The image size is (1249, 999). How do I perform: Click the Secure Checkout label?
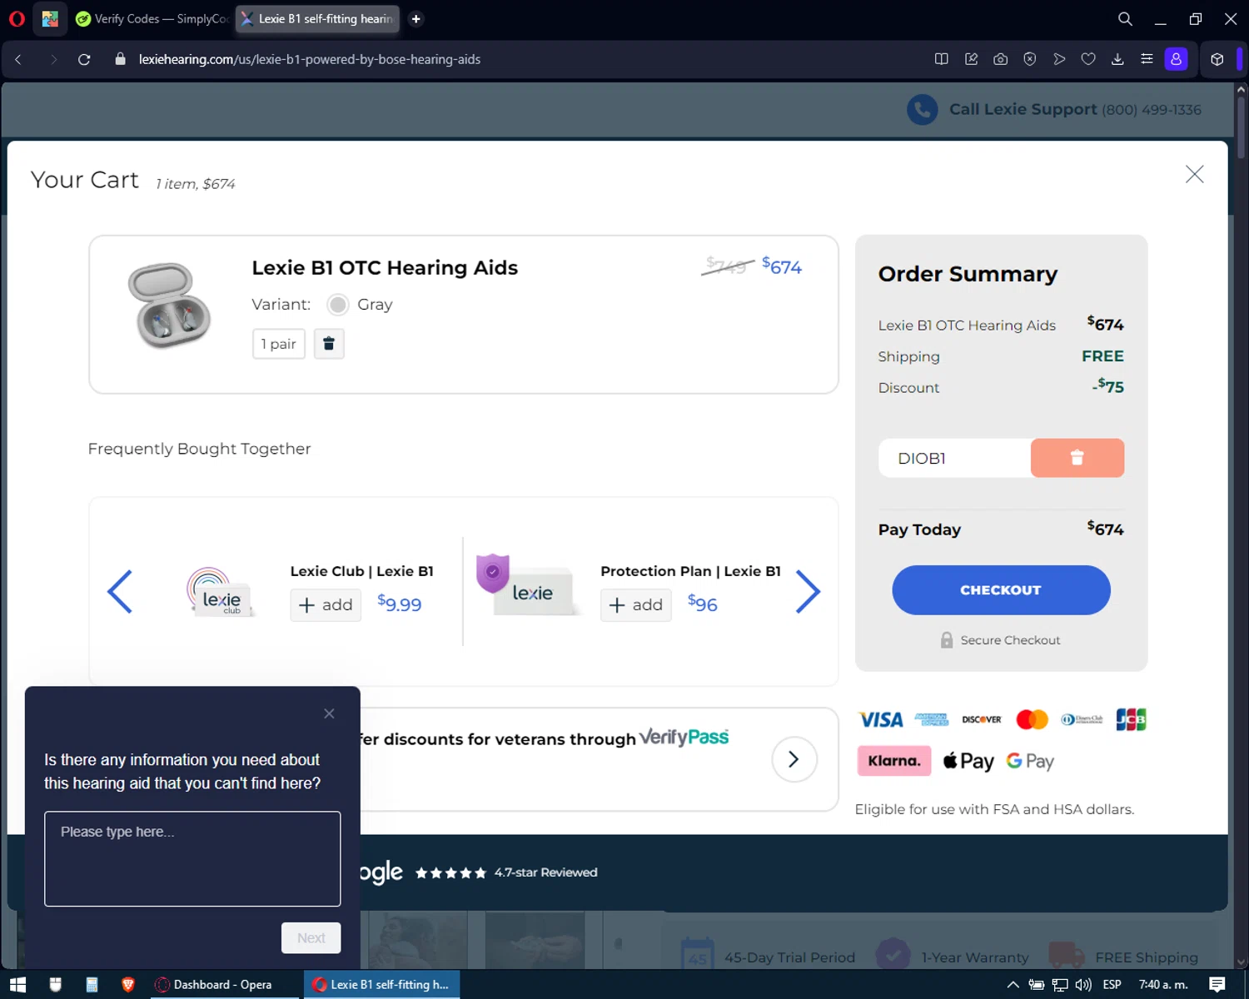click(x=1010, y=640)
